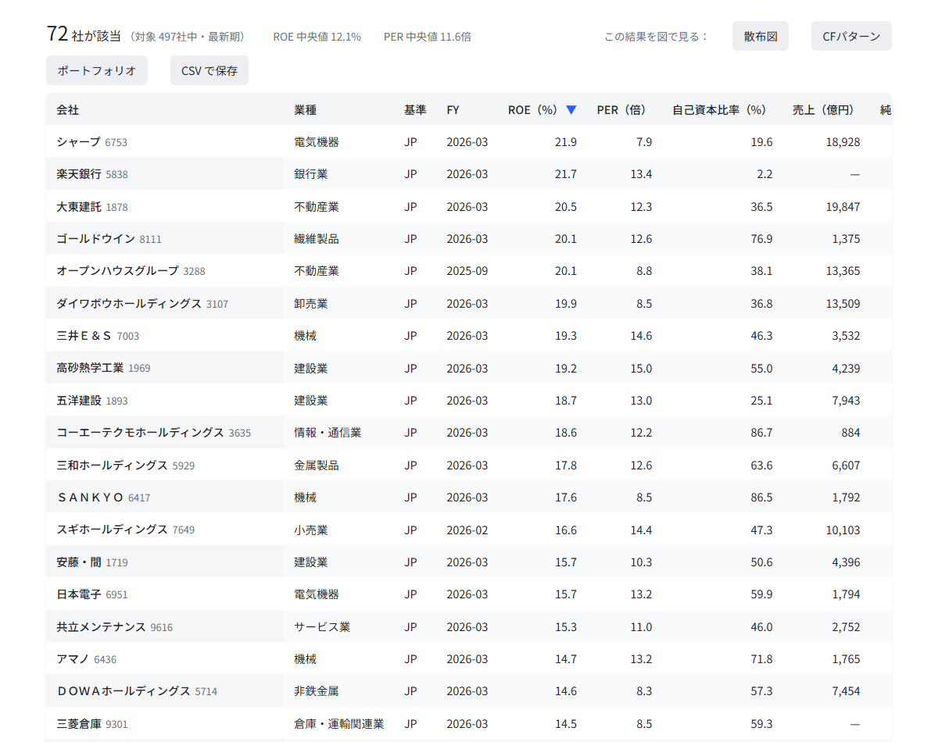The image size is (938, 742).
Task: Sort by the 基準 column header
Action: [x=415, y=110]
